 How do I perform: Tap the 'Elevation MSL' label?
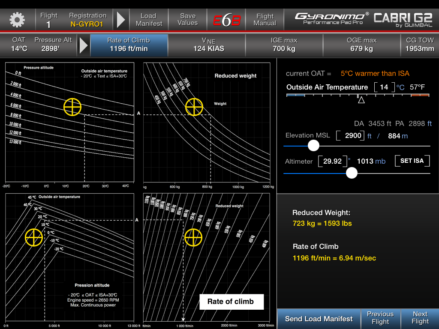307,135
